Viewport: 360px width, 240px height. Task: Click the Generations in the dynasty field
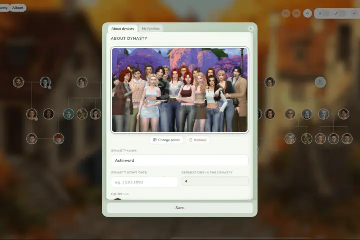[215, 181]
